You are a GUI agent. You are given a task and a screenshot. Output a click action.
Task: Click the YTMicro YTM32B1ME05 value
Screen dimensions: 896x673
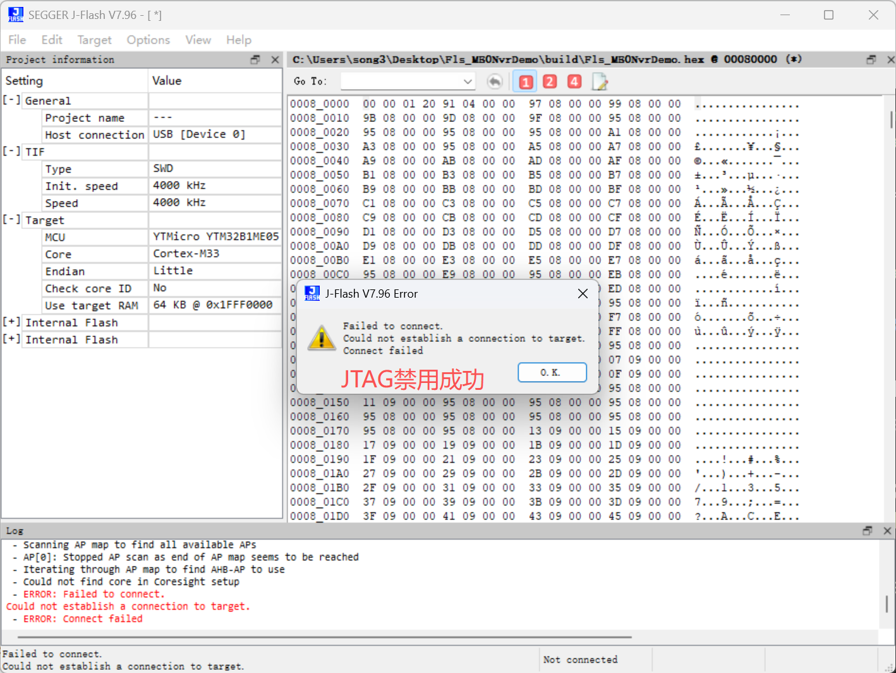tap(215, 236)
